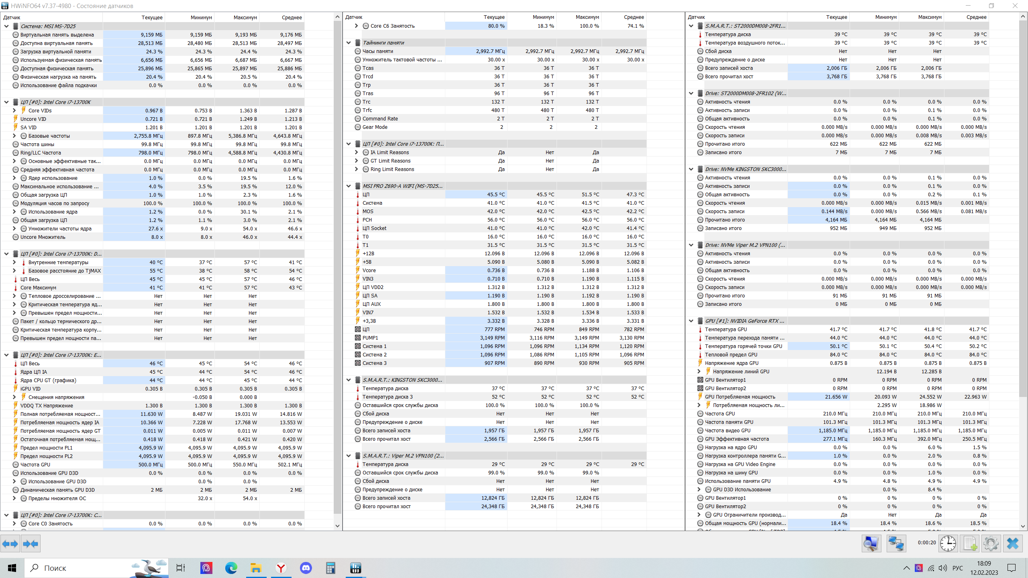Click the summary monitor with magnifier icon
Viewport: 1028px width, 578px height.
tap(871, 544)
